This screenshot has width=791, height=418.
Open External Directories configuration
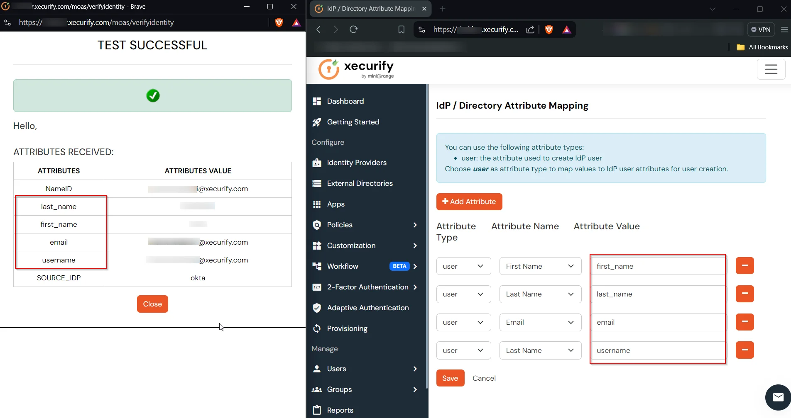(360, 183)
